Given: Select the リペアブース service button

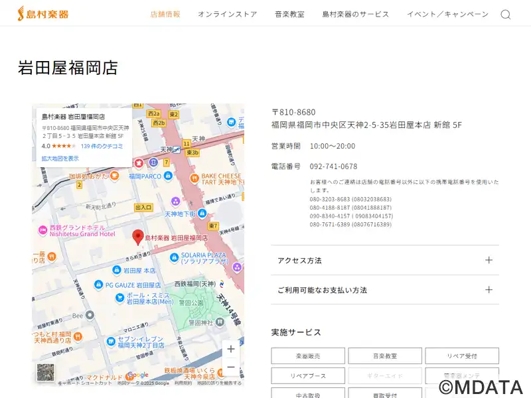Looking at the screenshot, I should click(308, 375).
